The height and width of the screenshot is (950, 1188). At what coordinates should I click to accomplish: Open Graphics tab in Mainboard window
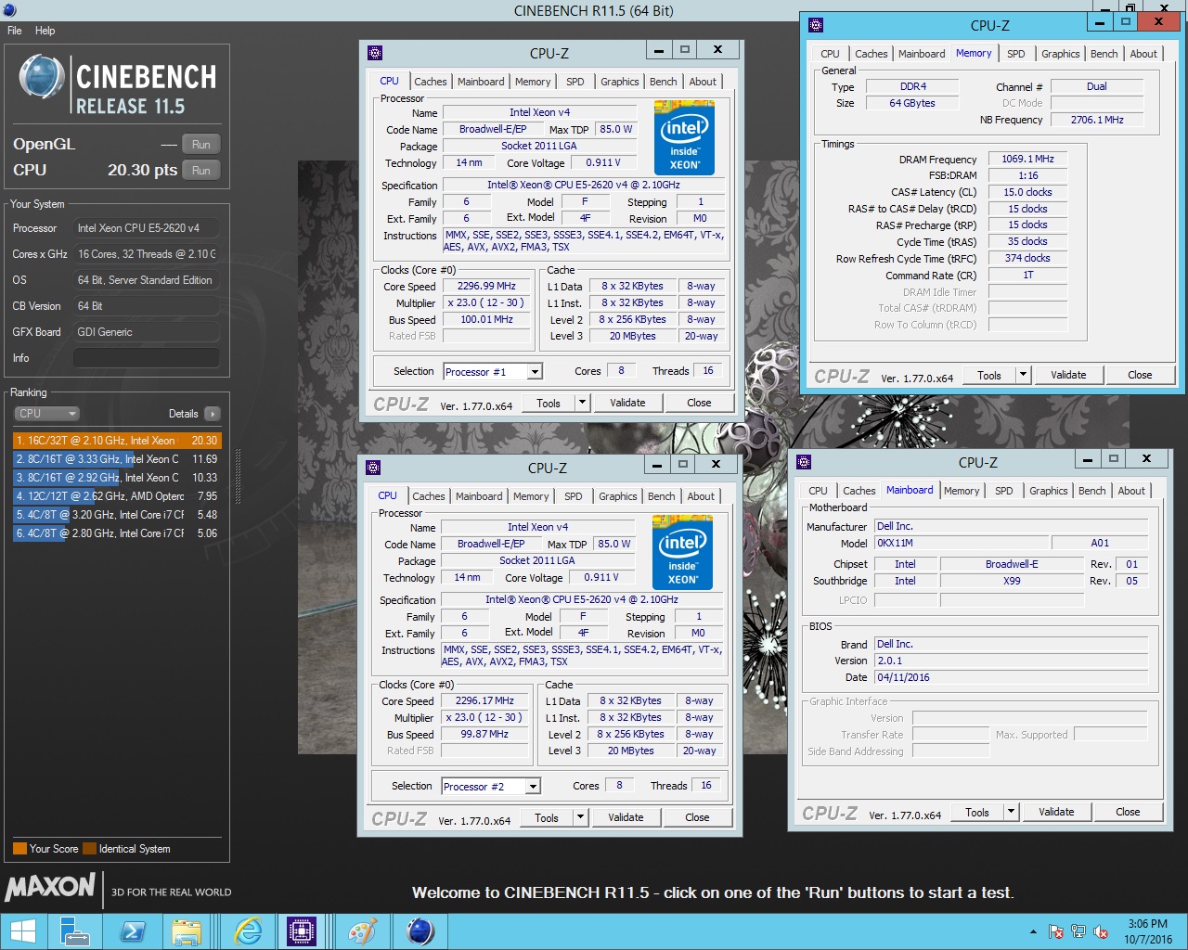(x=1048, y=491)
